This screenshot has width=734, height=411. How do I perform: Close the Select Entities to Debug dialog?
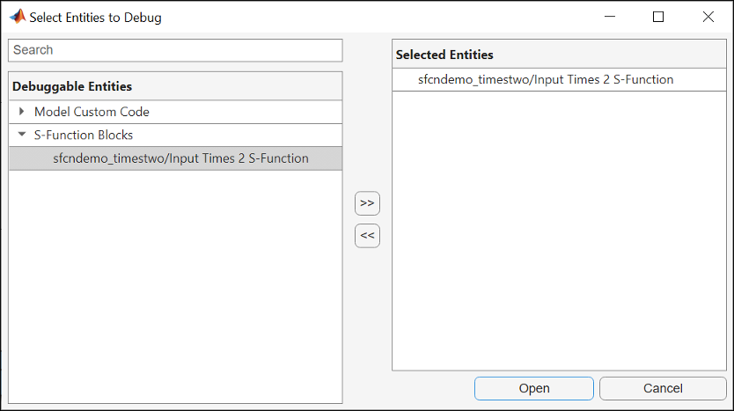coord(708,17)
